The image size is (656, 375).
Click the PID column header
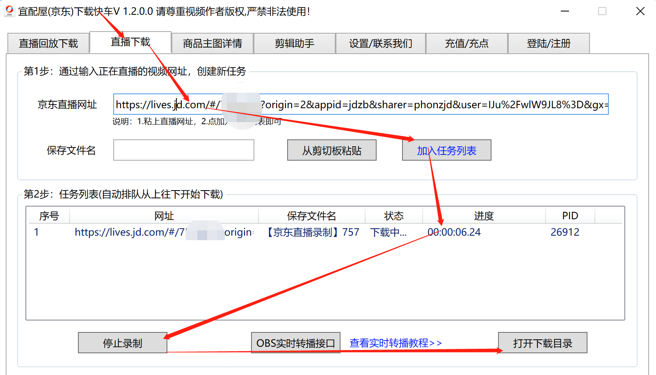coord(570,216)
